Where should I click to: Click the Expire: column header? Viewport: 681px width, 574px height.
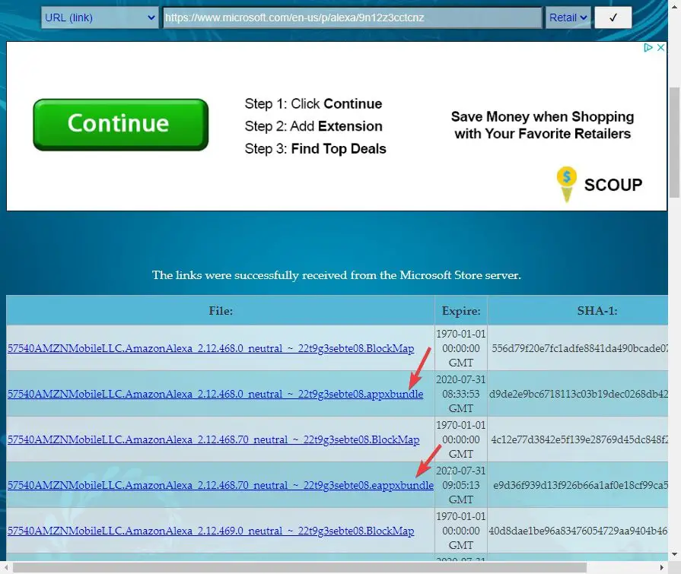[x=461, y=311]
